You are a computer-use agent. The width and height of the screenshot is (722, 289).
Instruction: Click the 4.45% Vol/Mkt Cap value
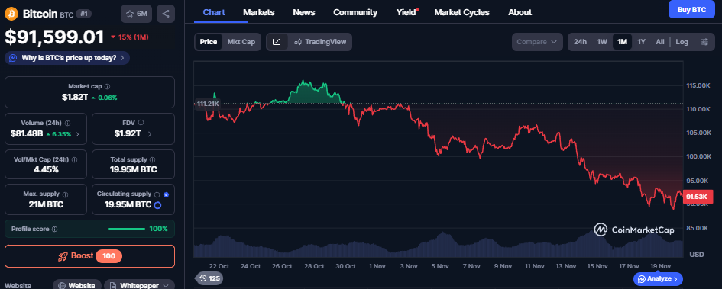click(45, 169)
